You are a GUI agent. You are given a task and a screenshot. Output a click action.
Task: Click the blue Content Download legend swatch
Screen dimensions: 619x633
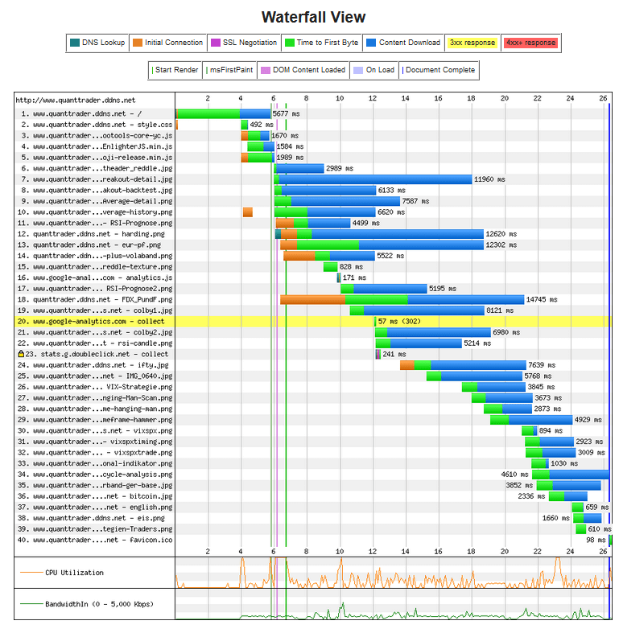point(371,43)
